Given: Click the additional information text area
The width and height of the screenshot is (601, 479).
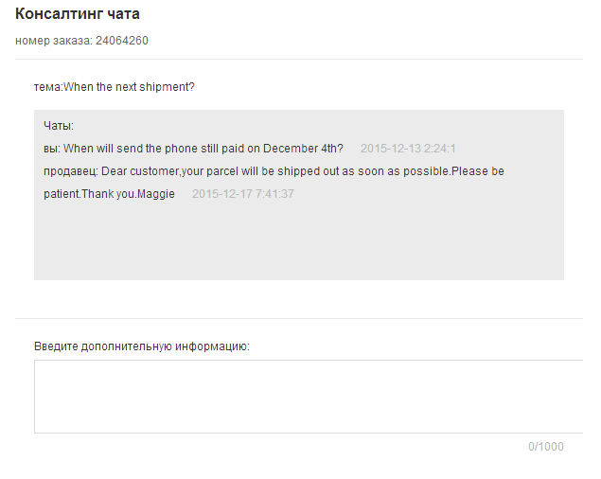Looking at the screenshot, I should (x=308, y=396).
